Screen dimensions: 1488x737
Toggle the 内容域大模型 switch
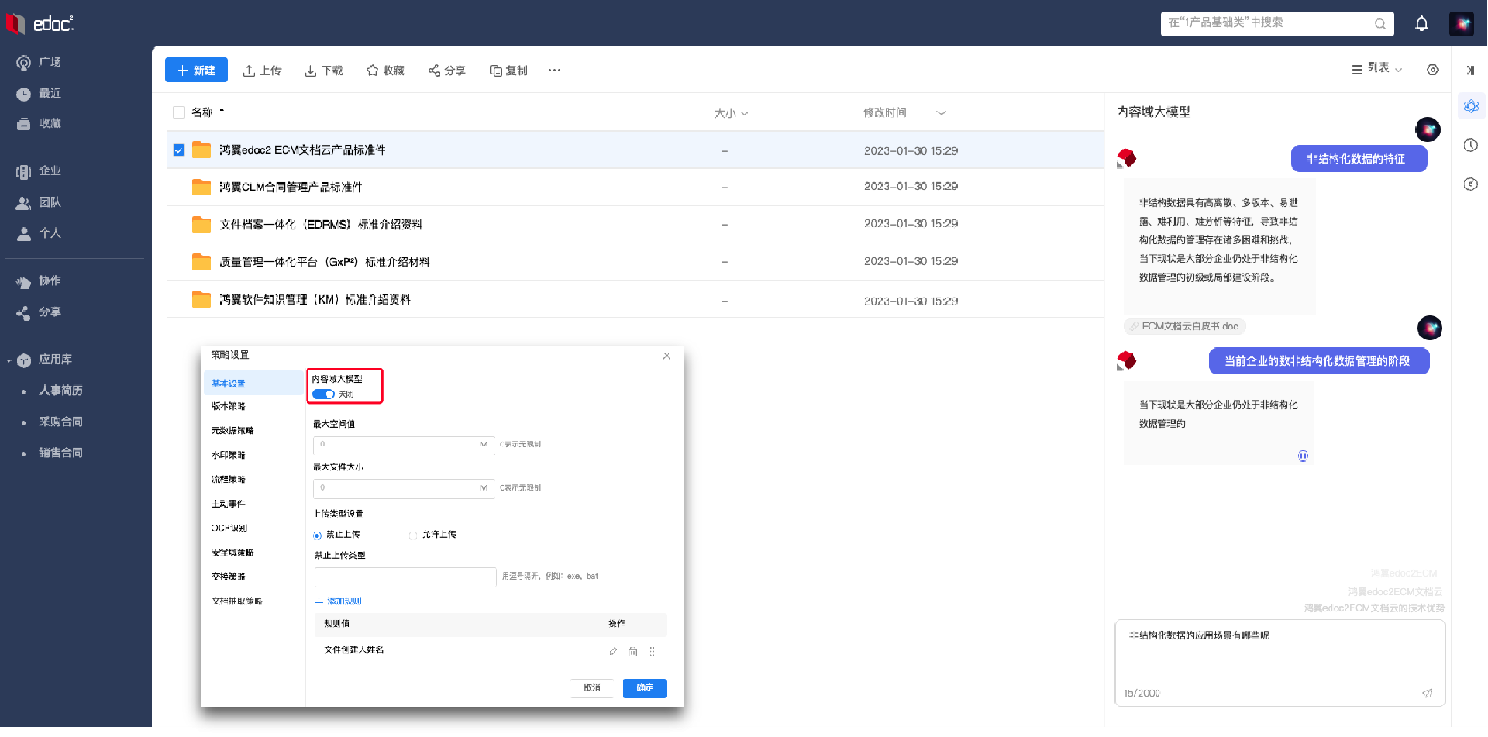point(323,394)
